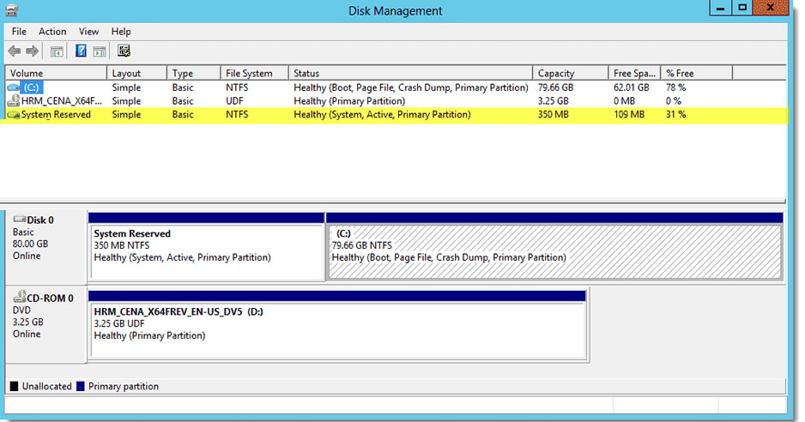The width and height of the screenshot is (805, 422).
Task: Click the File System column header
Action: tap(254, 73)
